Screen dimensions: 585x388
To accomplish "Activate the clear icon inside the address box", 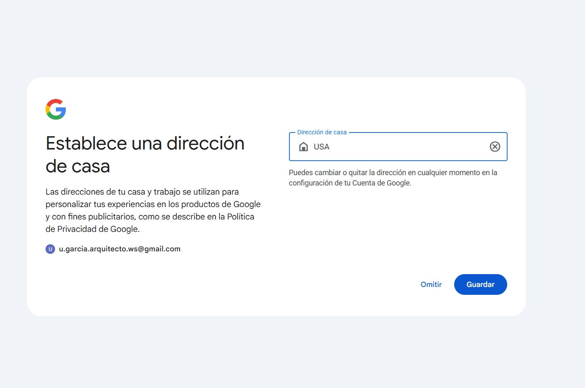I will pyautogui.click(x=495, y=147).
